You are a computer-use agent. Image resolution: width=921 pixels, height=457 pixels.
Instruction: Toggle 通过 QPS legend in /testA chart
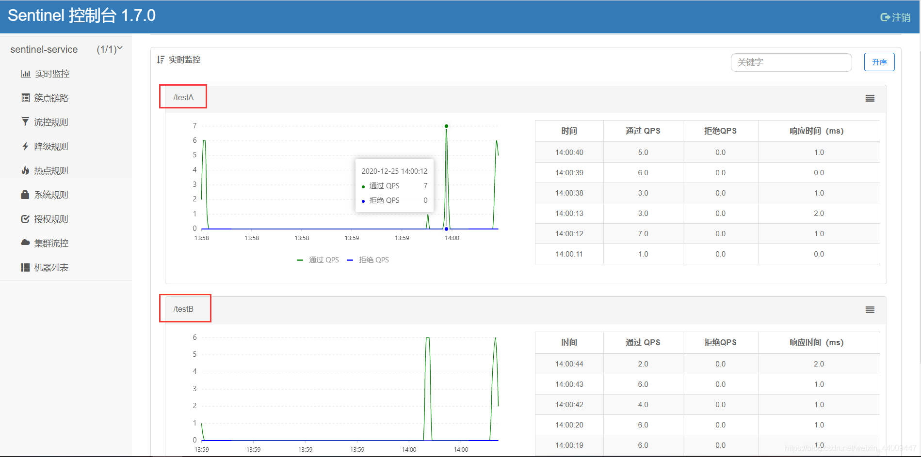point(318,260)
